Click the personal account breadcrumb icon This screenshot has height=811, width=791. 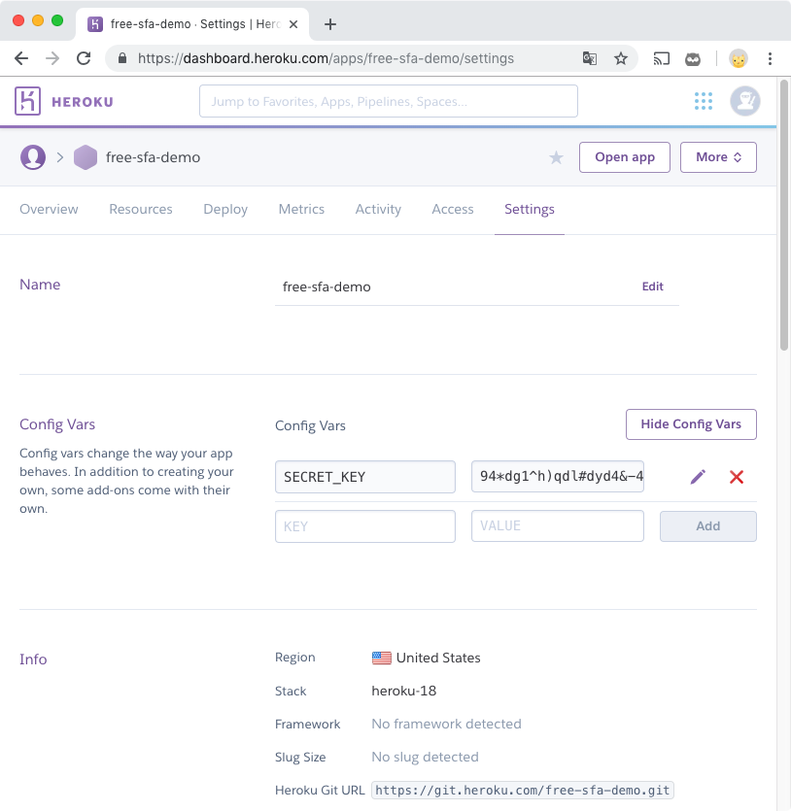[x=33, y=157]
